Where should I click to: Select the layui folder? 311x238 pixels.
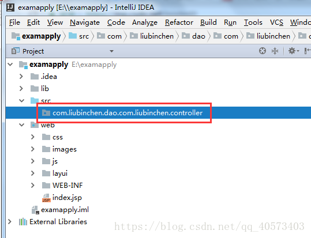click(x=60, y=173)
